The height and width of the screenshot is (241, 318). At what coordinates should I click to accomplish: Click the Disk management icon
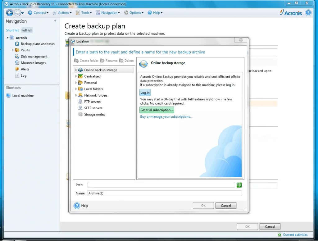17,57
